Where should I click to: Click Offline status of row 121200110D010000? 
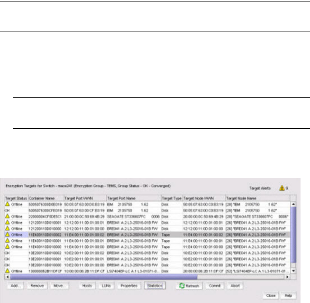coord(17,228)
